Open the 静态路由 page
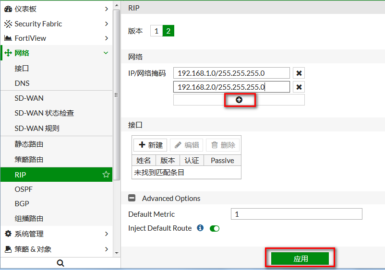Screen dimensions: 385x270 pos(29,144)
